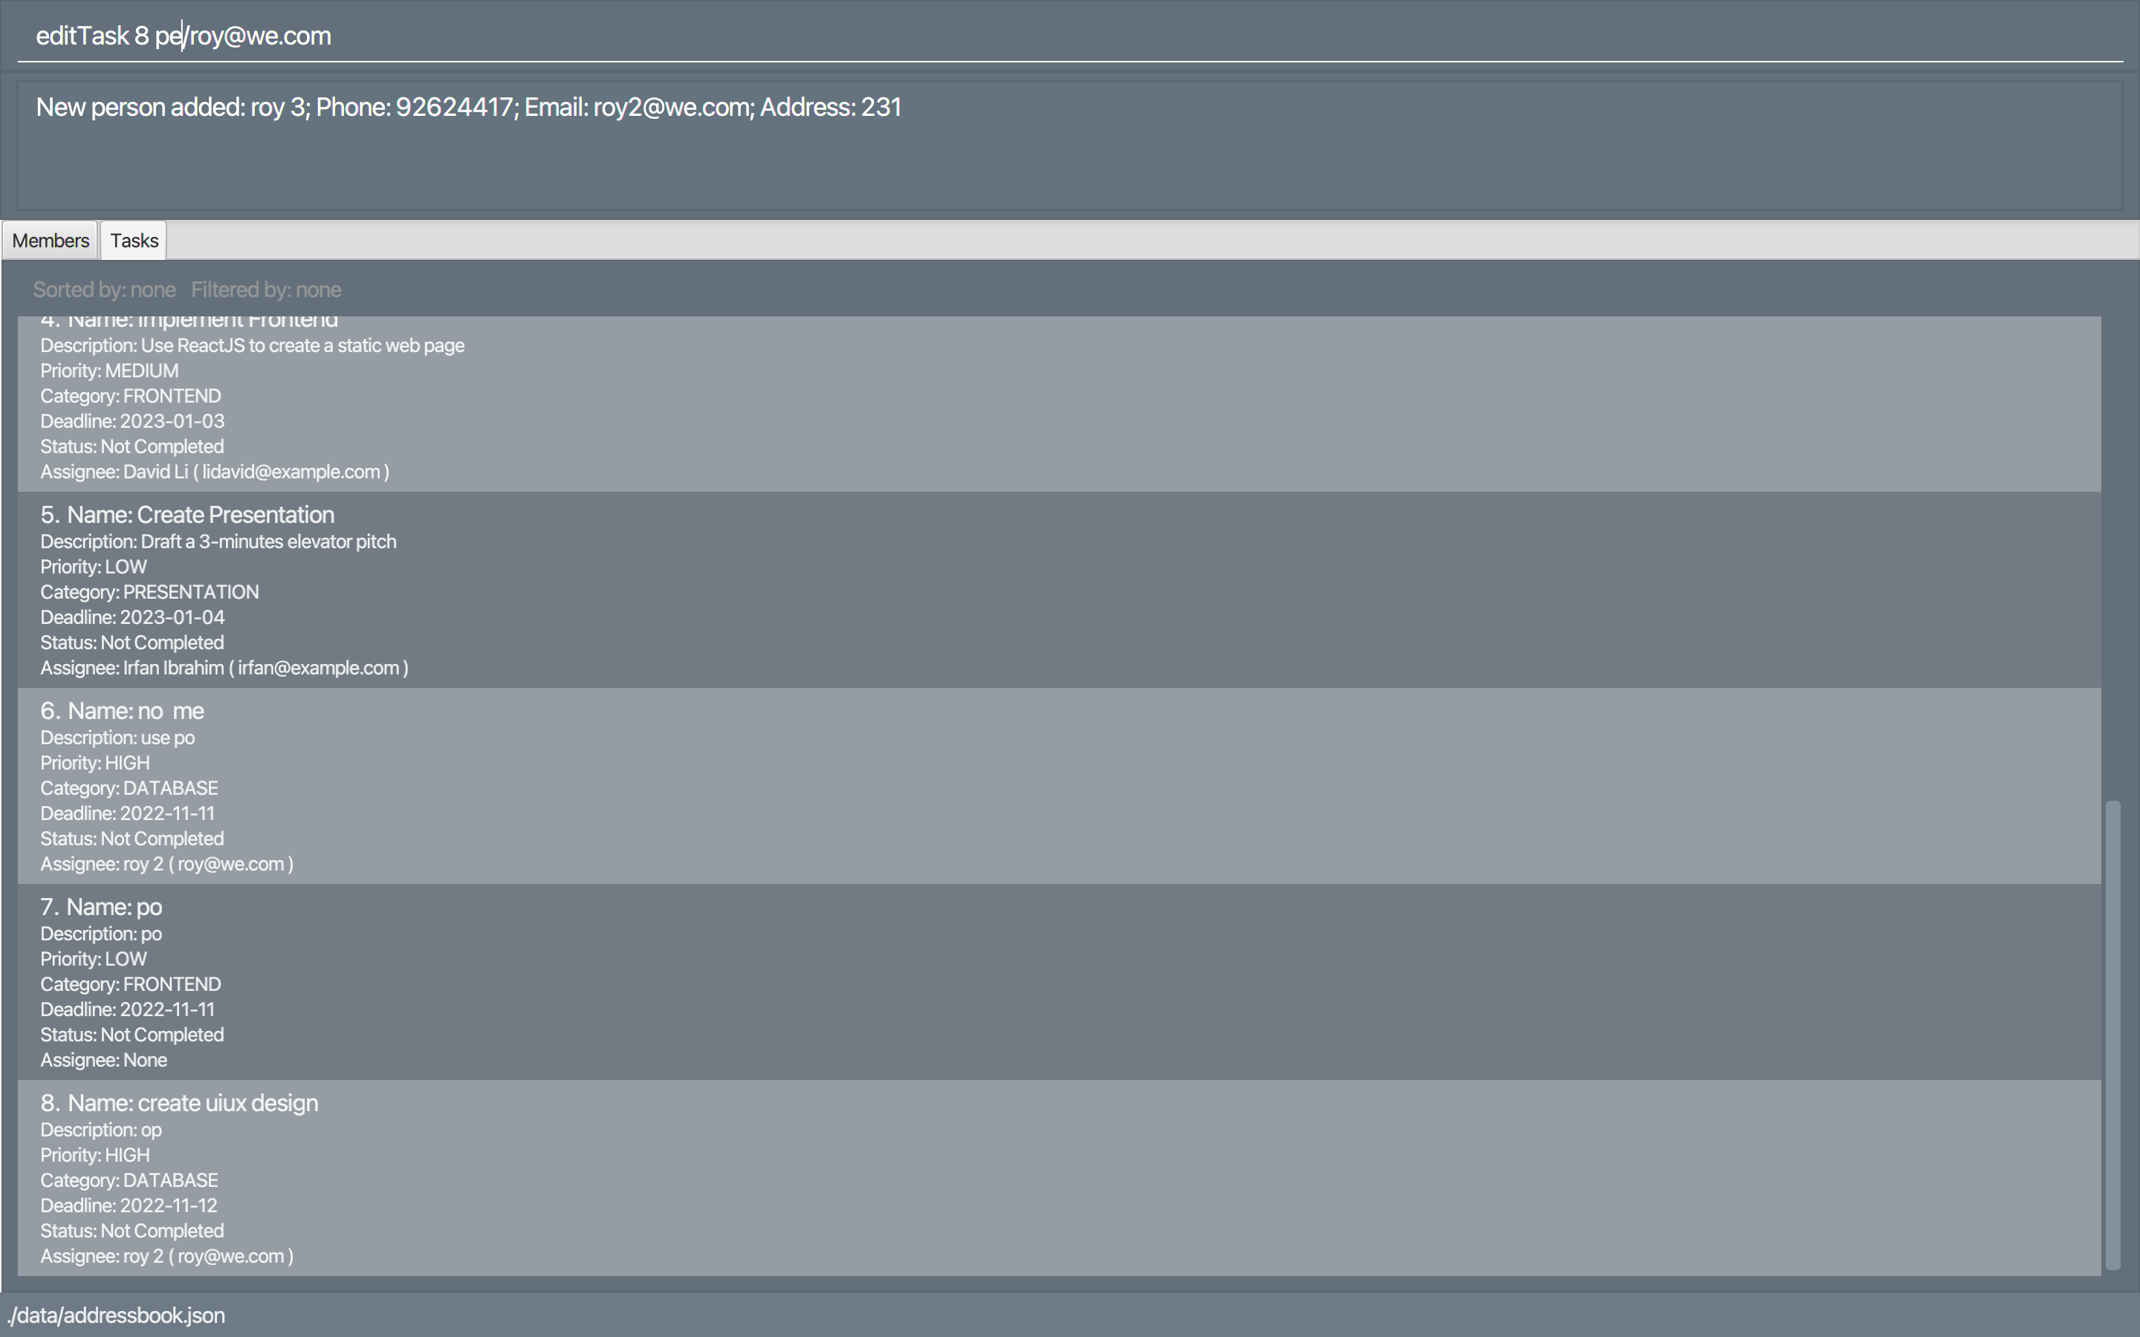
Task: Click task 4 description about ReactJS
Action: (x=252, y=345)
